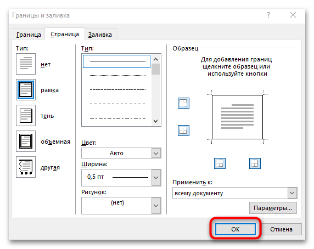
Task: Expand the 'Ширина' width dropdown
Action: 121,178
